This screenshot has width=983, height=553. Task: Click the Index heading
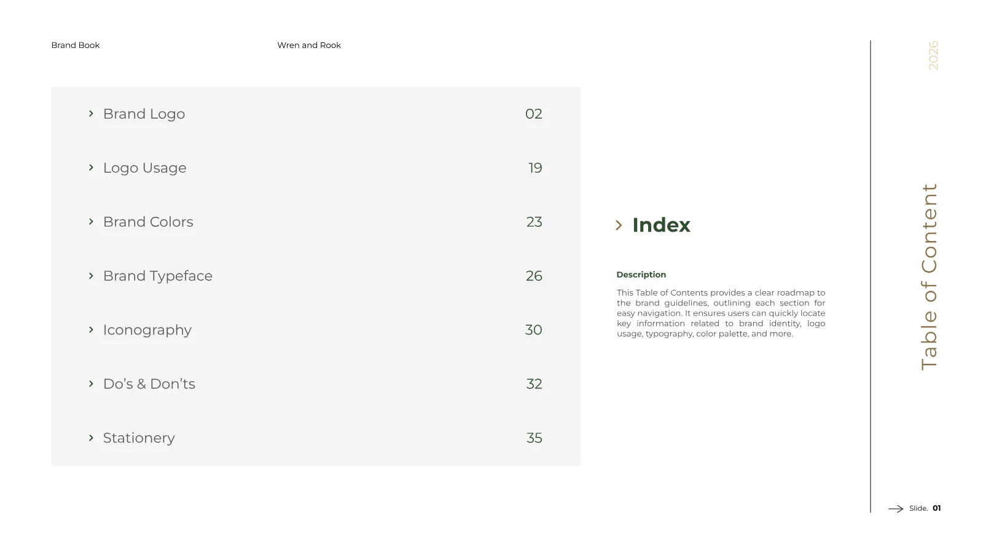(x=661, y=225)
